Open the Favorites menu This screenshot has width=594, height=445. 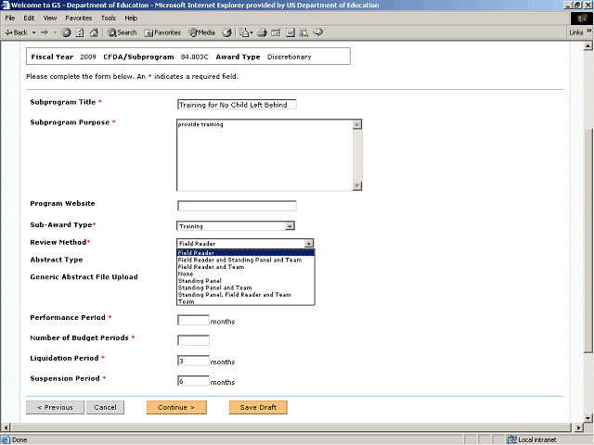78,18
